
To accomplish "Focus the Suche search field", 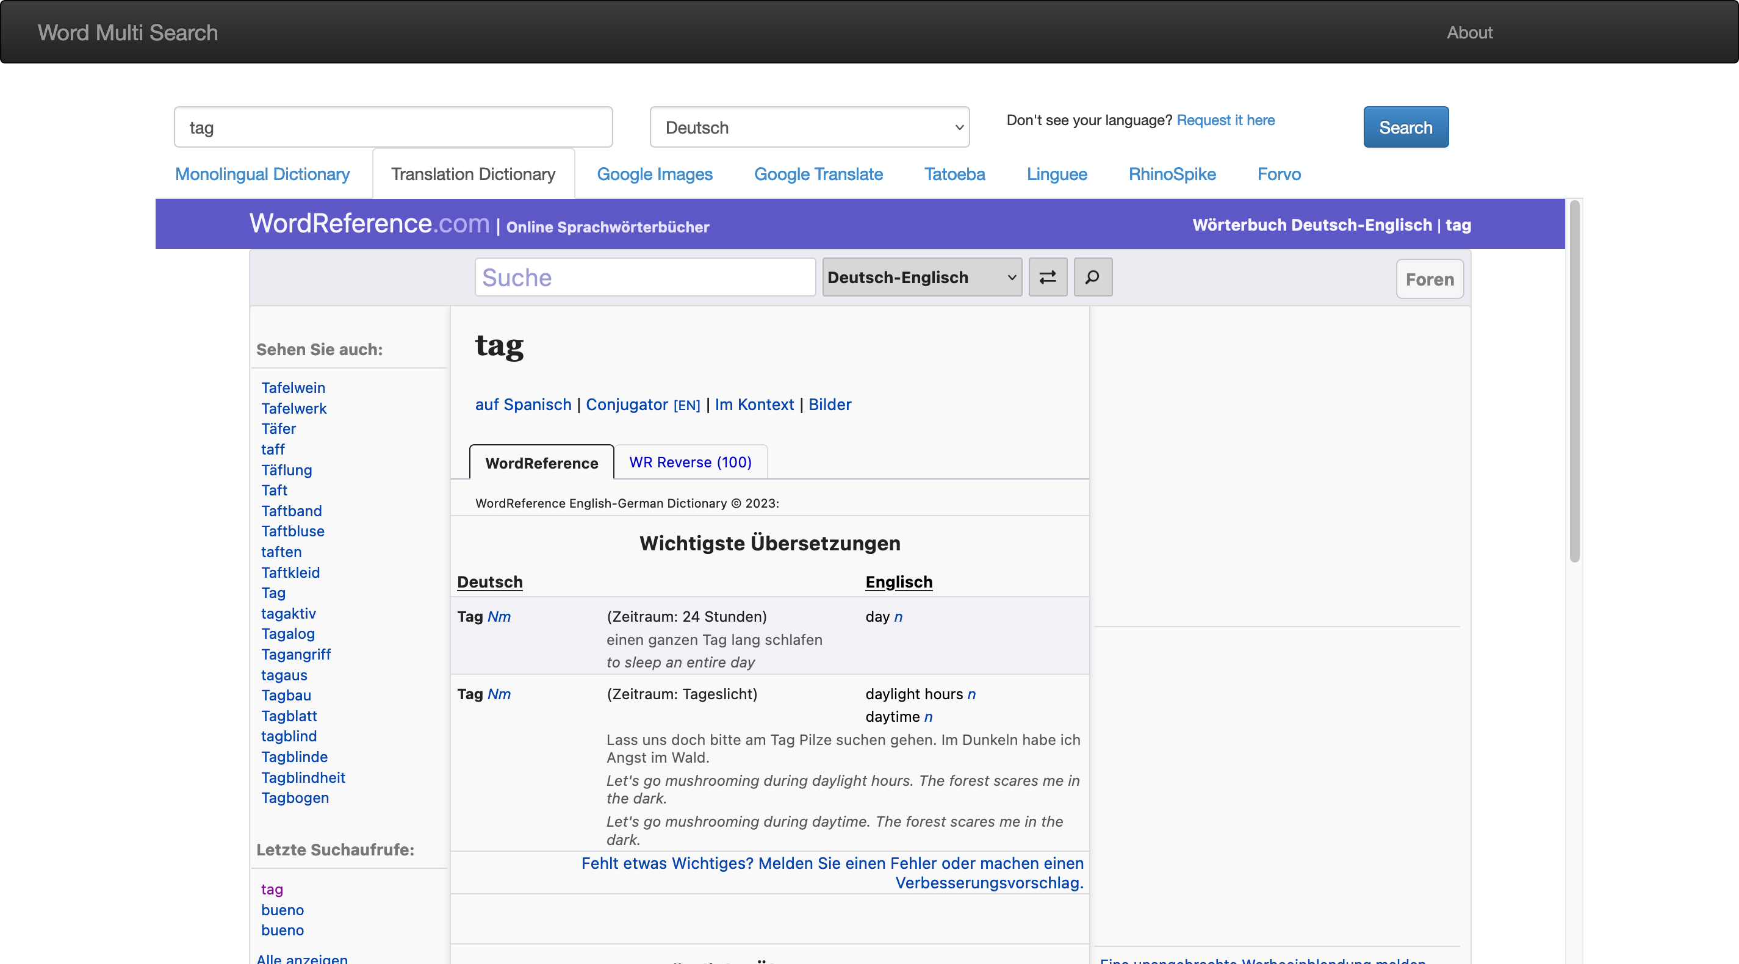I will point(645,278).
